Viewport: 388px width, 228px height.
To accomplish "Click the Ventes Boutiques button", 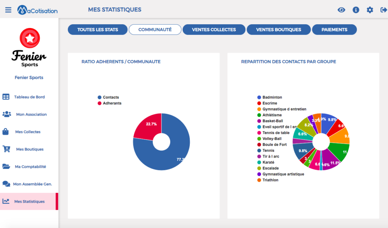I will [x=278, y=30].
